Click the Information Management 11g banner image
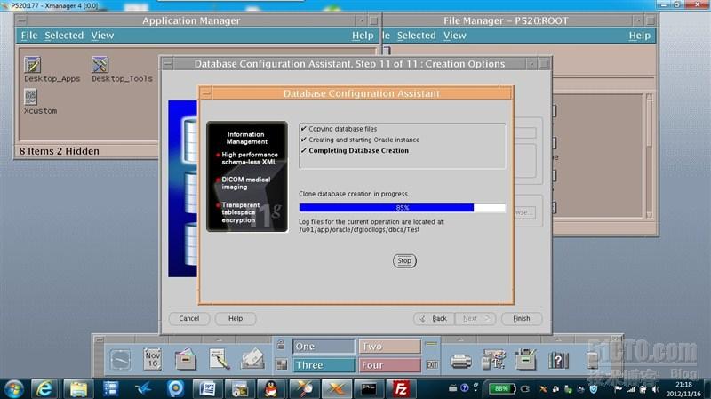711x399 pixels. [x=247, y=176]
